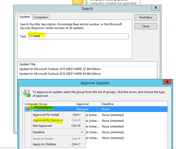Close the Approve Updates dialog
This screenshot has width=176, height=149.
(167, 82)
